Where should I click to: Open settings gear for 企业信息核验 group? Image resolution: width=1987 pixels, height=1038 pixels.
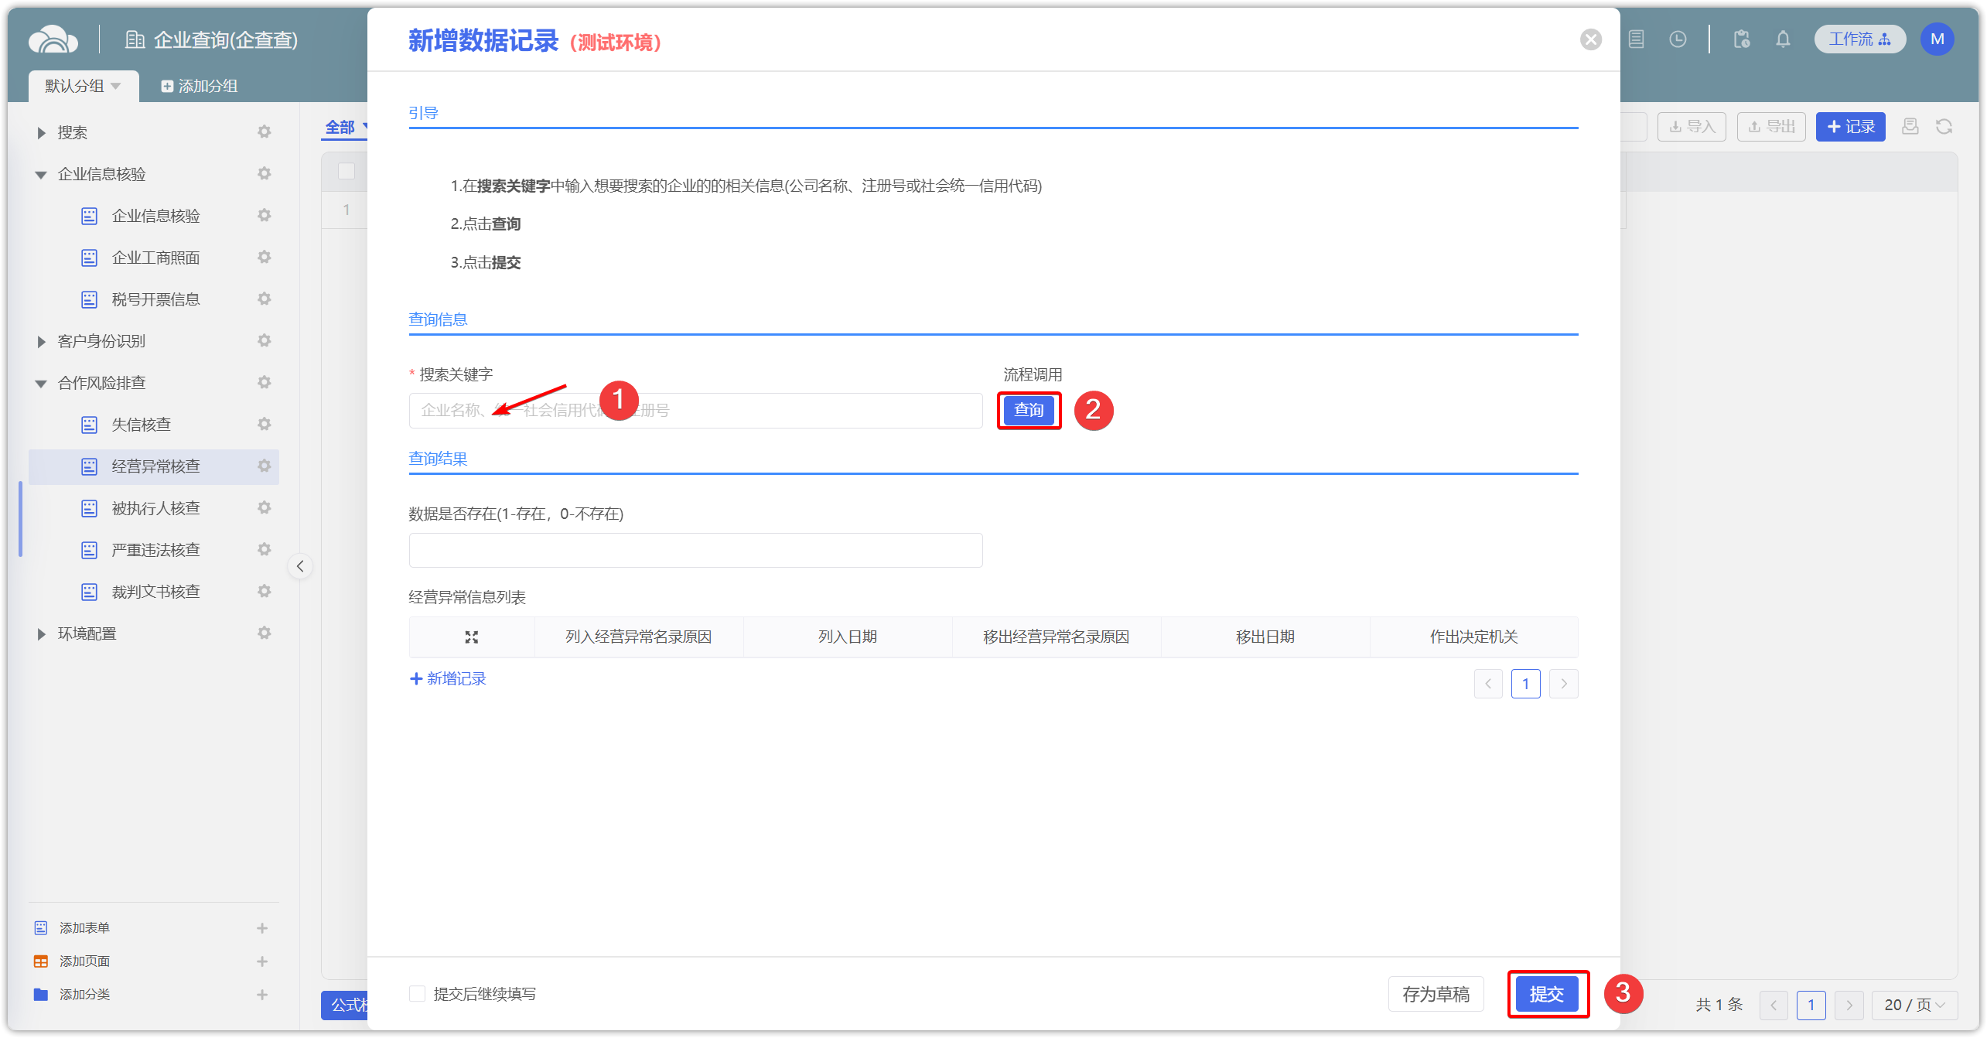tap(265, 173)
